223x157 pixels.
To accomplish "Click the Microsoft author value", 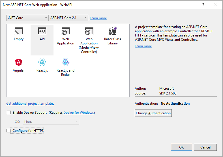I will 166,89.
